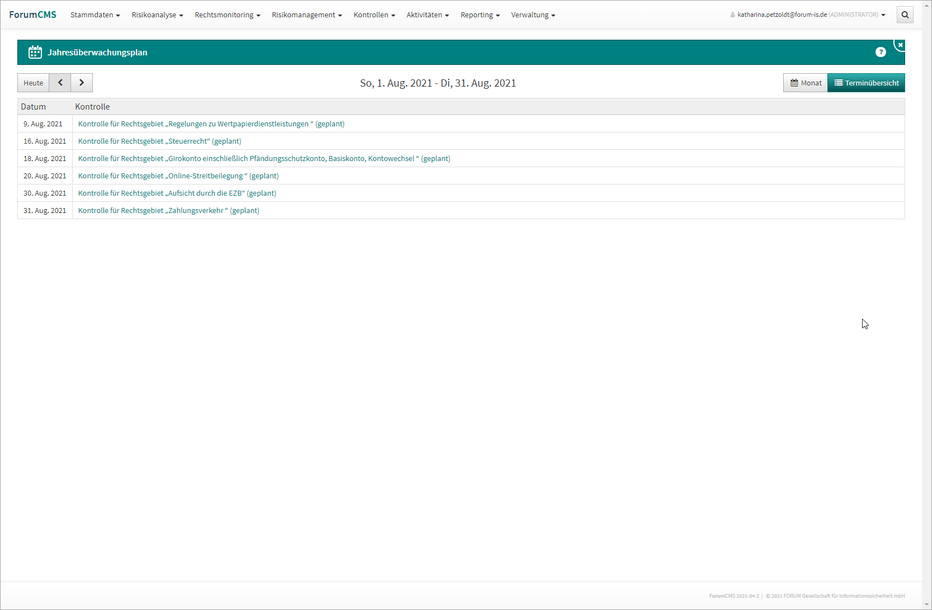Switch to Monat calendar view
Viewport: 932px width, 610px height.
coord(806,83)
